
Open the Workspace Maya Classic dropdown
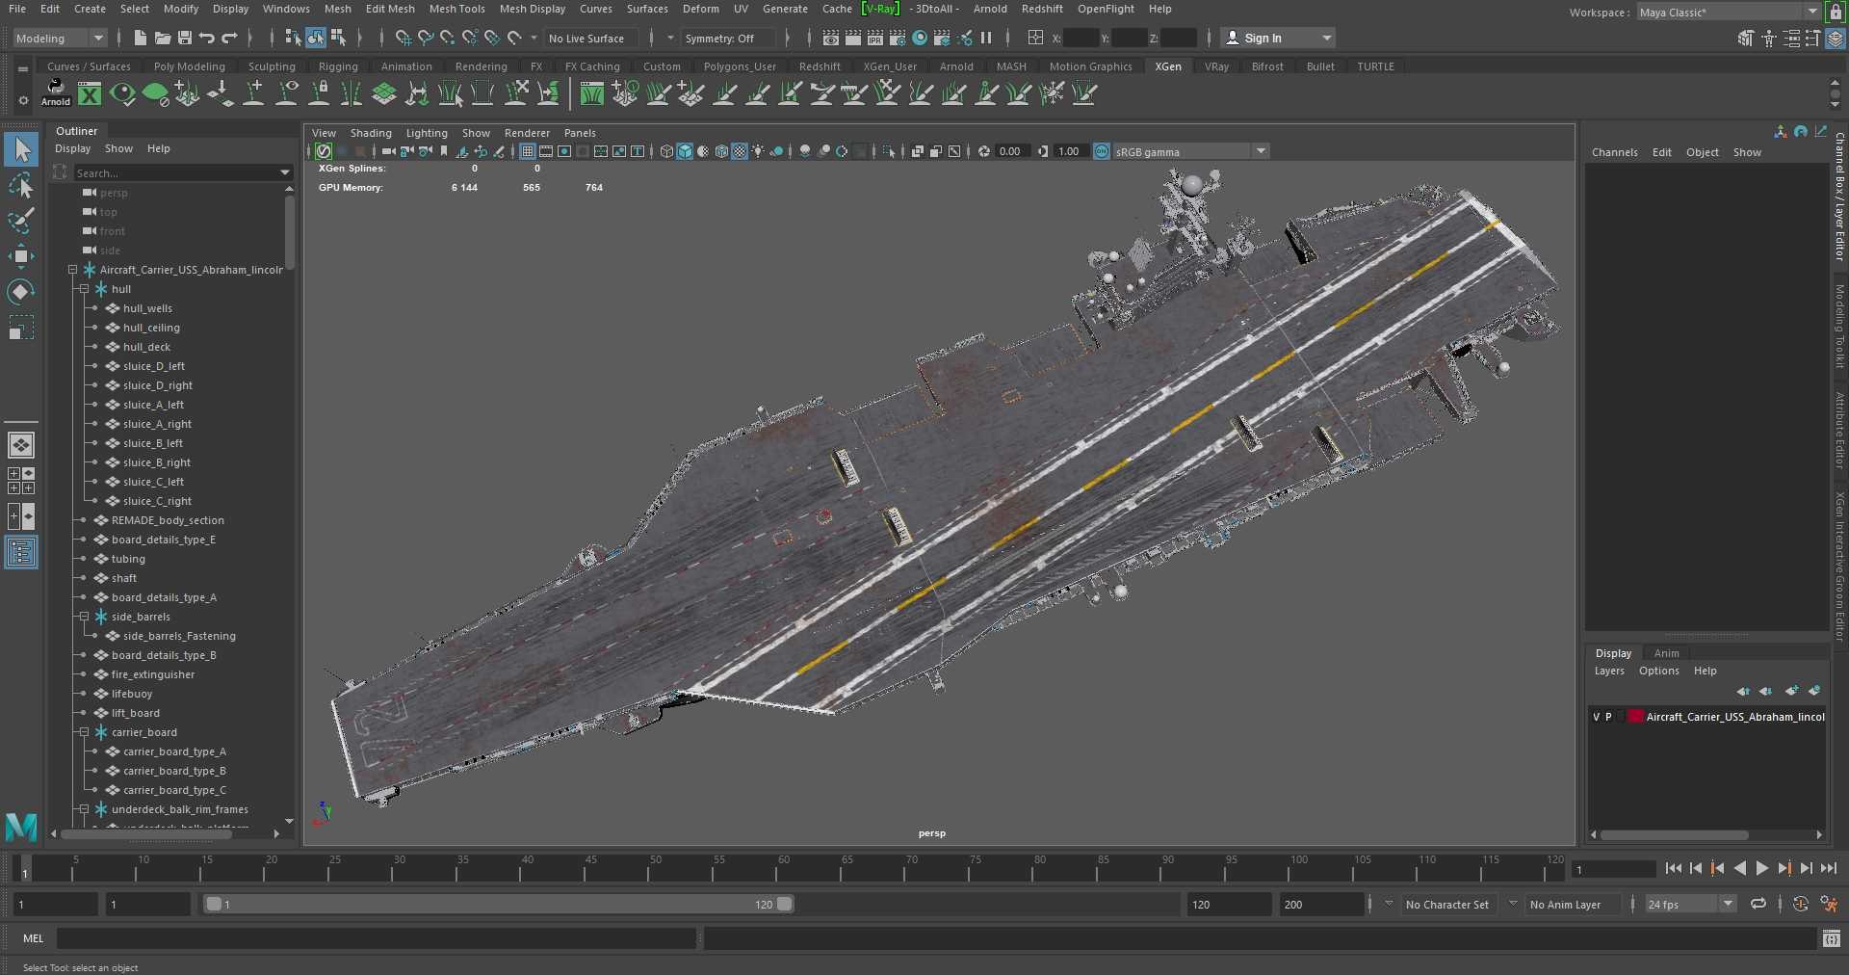[x=1729, y=13]
